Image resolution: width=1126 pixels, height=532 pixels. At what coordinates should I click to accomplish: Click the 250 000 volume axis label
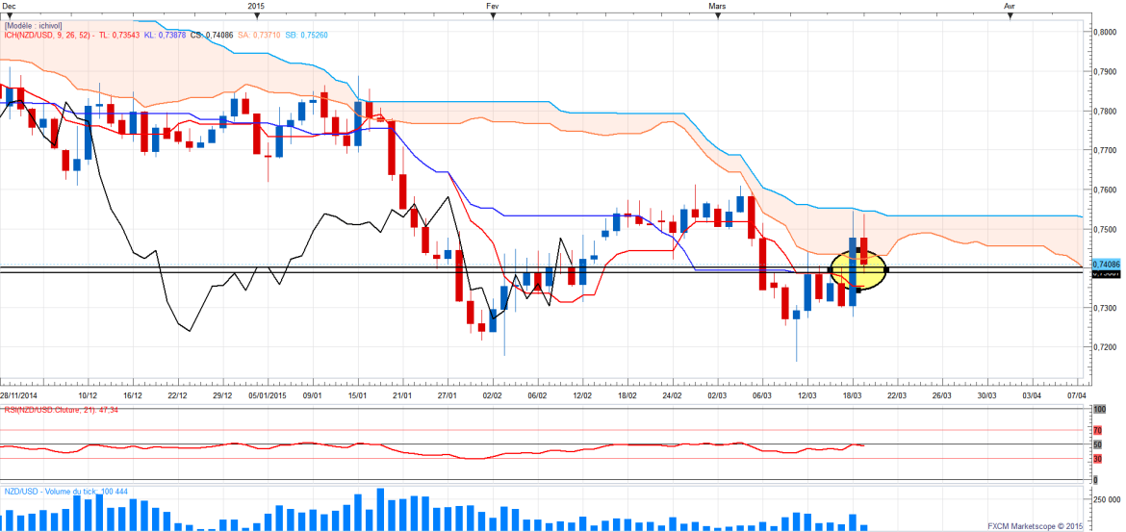(x=1106, y=500)
